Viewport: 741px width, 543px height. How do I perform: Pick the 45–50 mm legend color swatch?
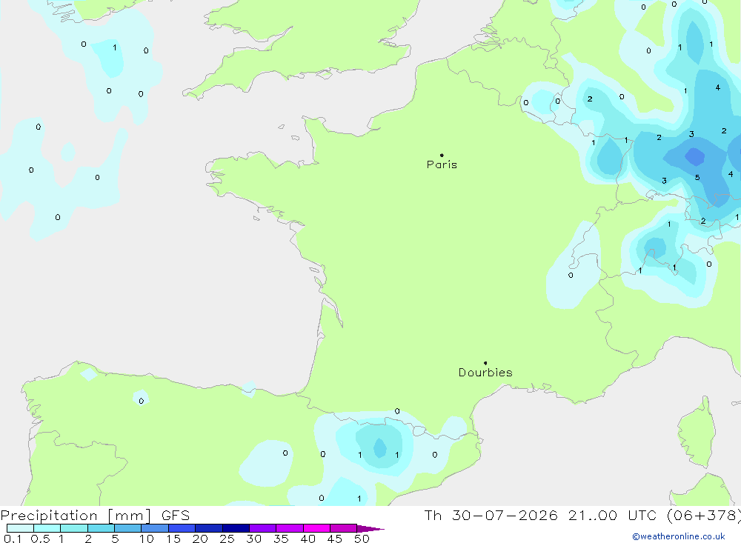(344, 528)
